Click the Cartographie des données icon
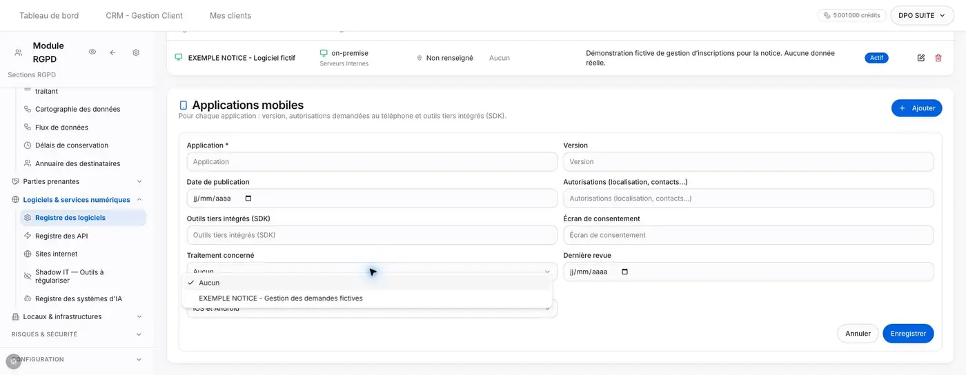 pos(28,109)
